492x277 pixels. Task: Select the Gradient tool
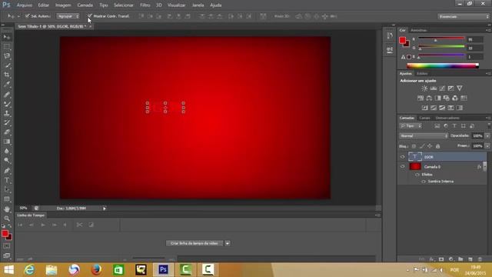(7, 142)
